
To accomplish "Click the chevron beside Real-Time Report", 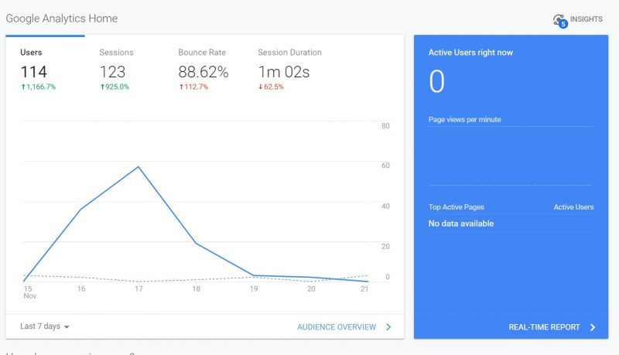I will point(593,327).
